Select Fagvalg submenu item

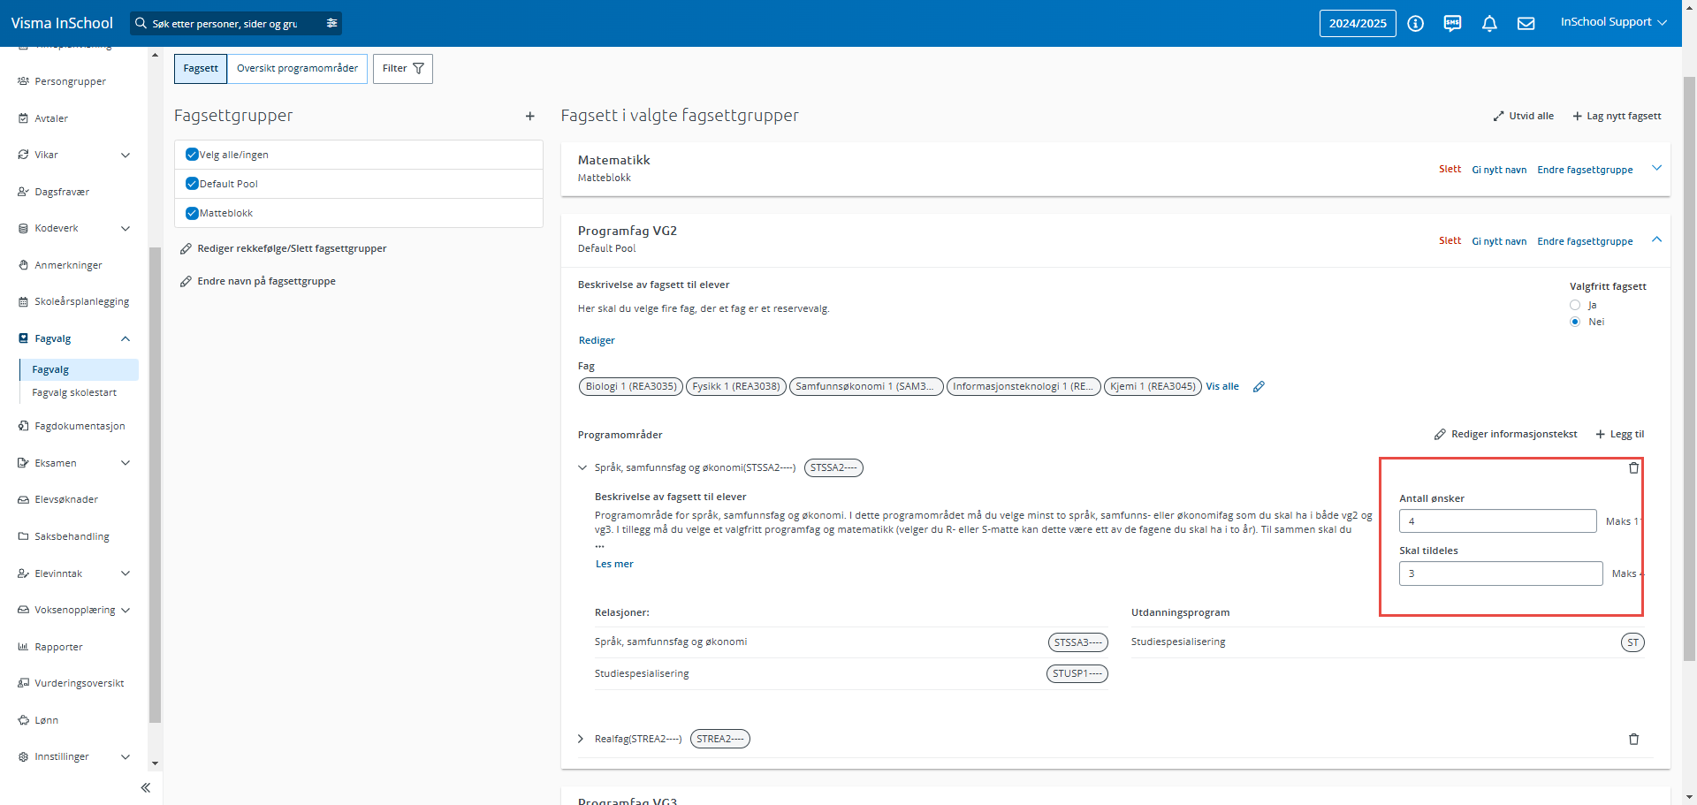click(x=79, y=369)
